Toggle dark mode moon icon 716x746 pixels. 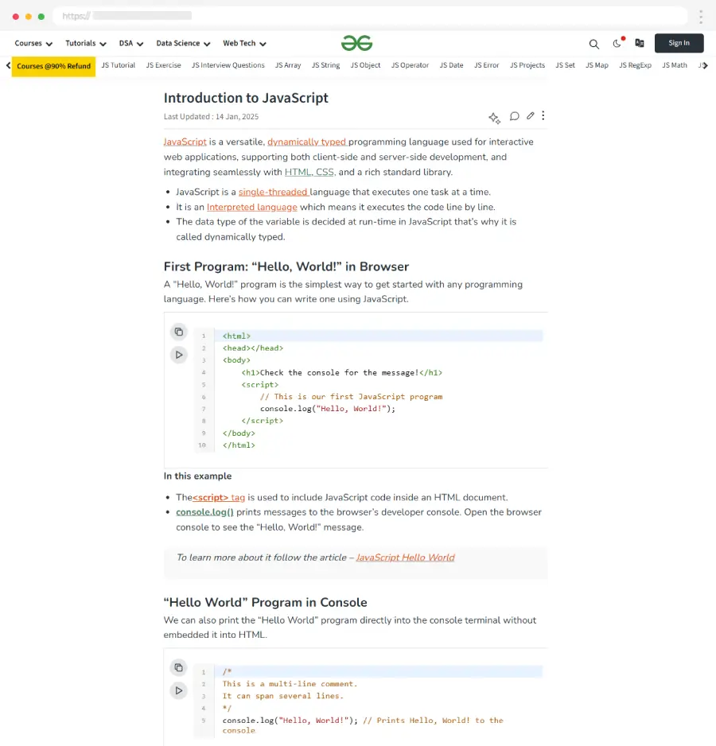[x=617, y=44]
